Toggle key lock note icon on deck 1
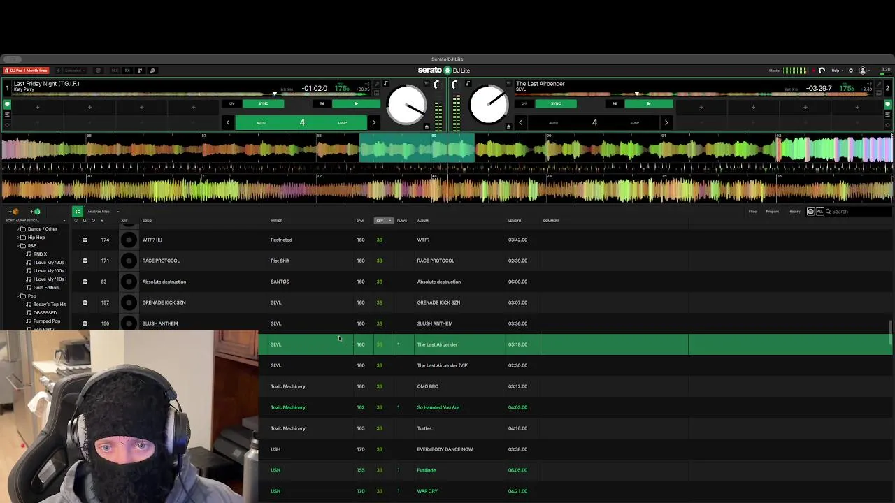Image resolution: width=895 pixels, height=503 pixels. (385, 84)
